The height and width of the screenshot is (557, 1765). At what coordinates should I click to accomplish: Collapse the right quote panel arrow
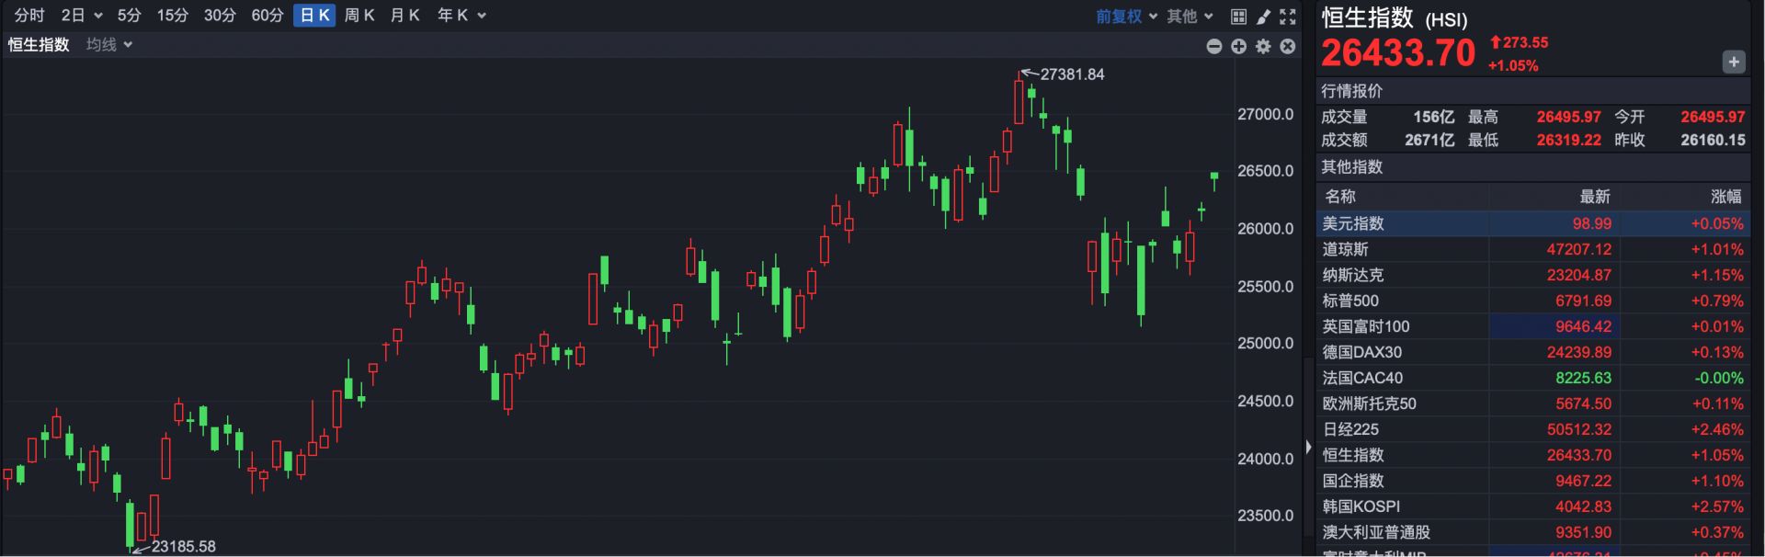(x=1308, y=448)
